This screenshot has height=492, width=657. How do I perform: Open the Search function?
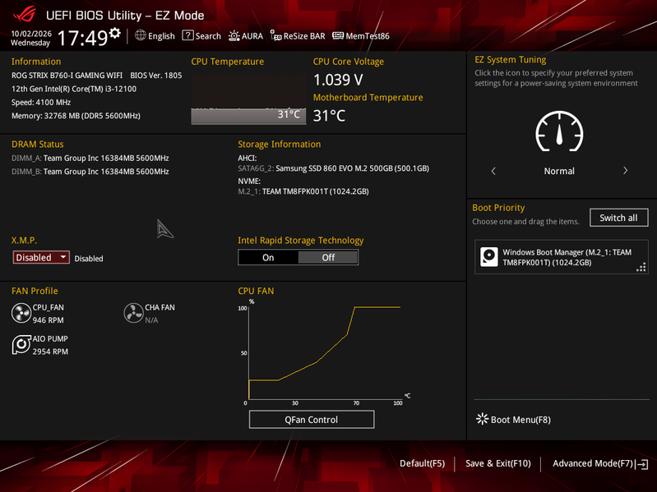pos(201,36)
